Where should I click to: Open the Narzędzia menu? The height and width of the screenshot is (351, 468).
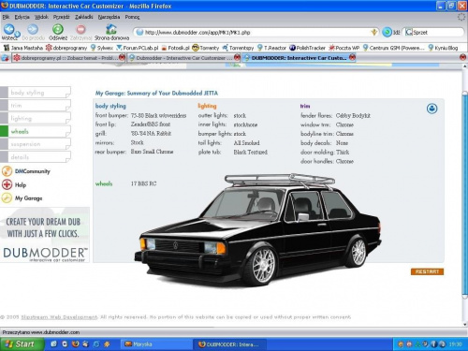click(109, 17)
